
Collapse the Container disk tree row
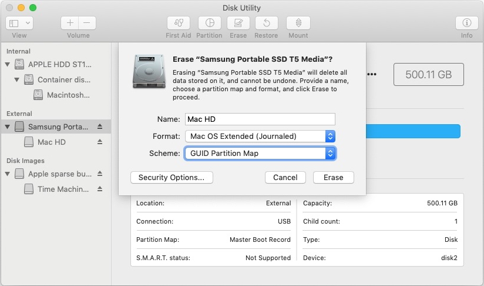[x=17, y=80]
